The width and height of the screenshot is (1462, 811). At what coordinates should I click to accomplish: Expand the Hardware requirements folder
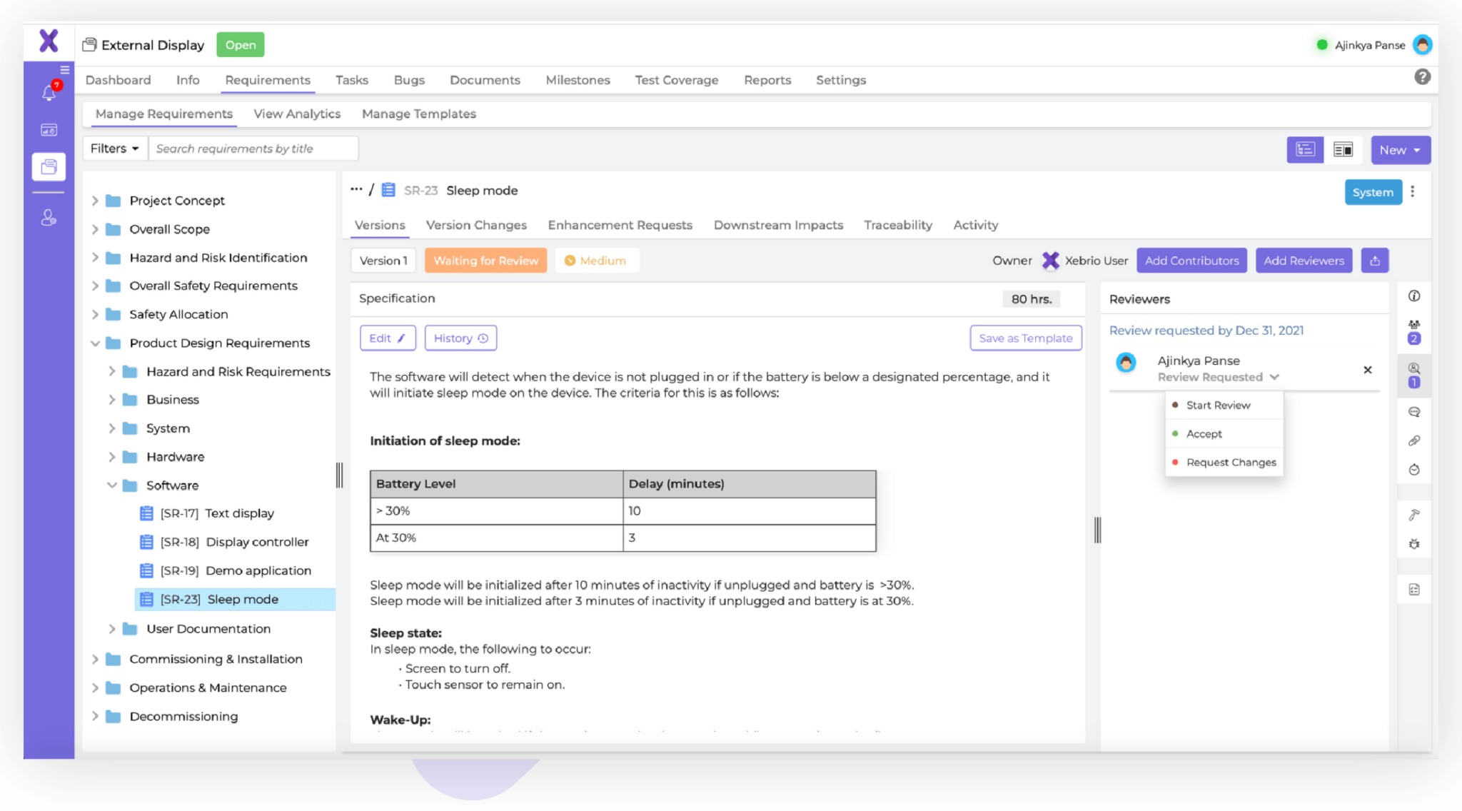pyautogui.click(x=110, y=456)
